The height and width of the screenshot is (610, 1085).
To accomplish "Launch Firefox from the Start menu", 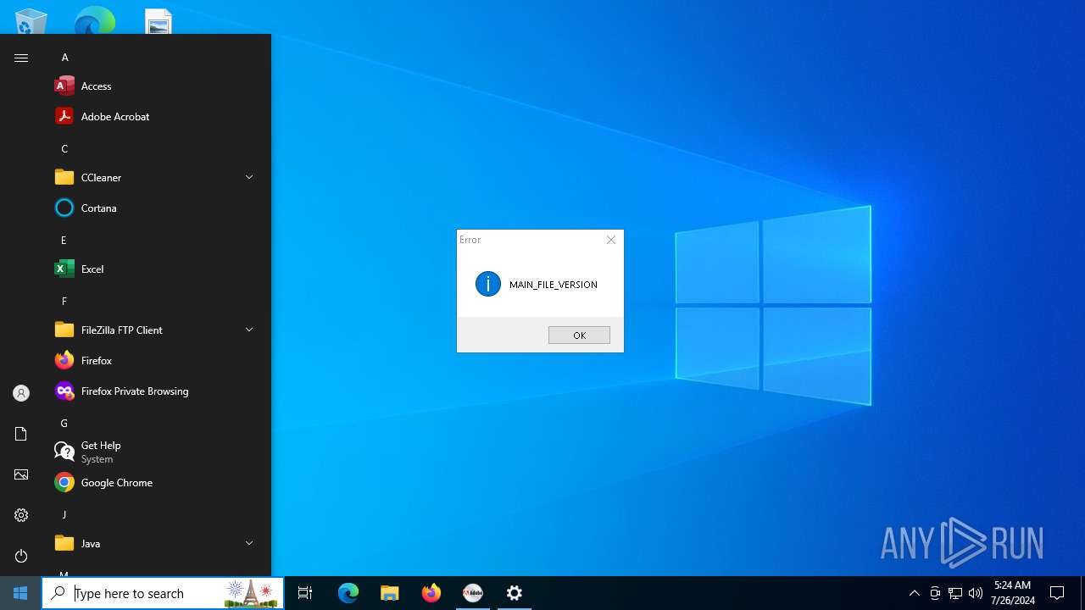I will point(157,360).
